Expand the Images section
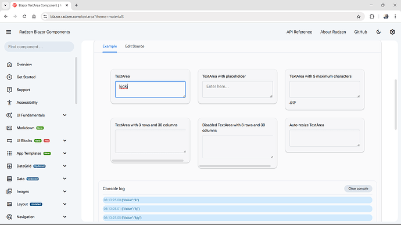The width and height of the screenshot is (401, 225). coord(65,191)
